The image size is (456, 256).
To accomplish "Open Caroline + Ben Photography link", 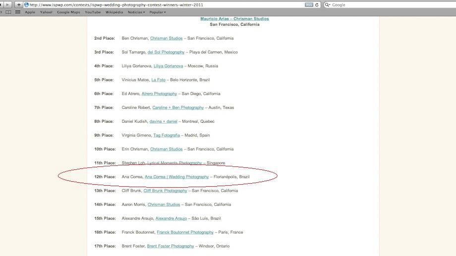I will 178,107.
